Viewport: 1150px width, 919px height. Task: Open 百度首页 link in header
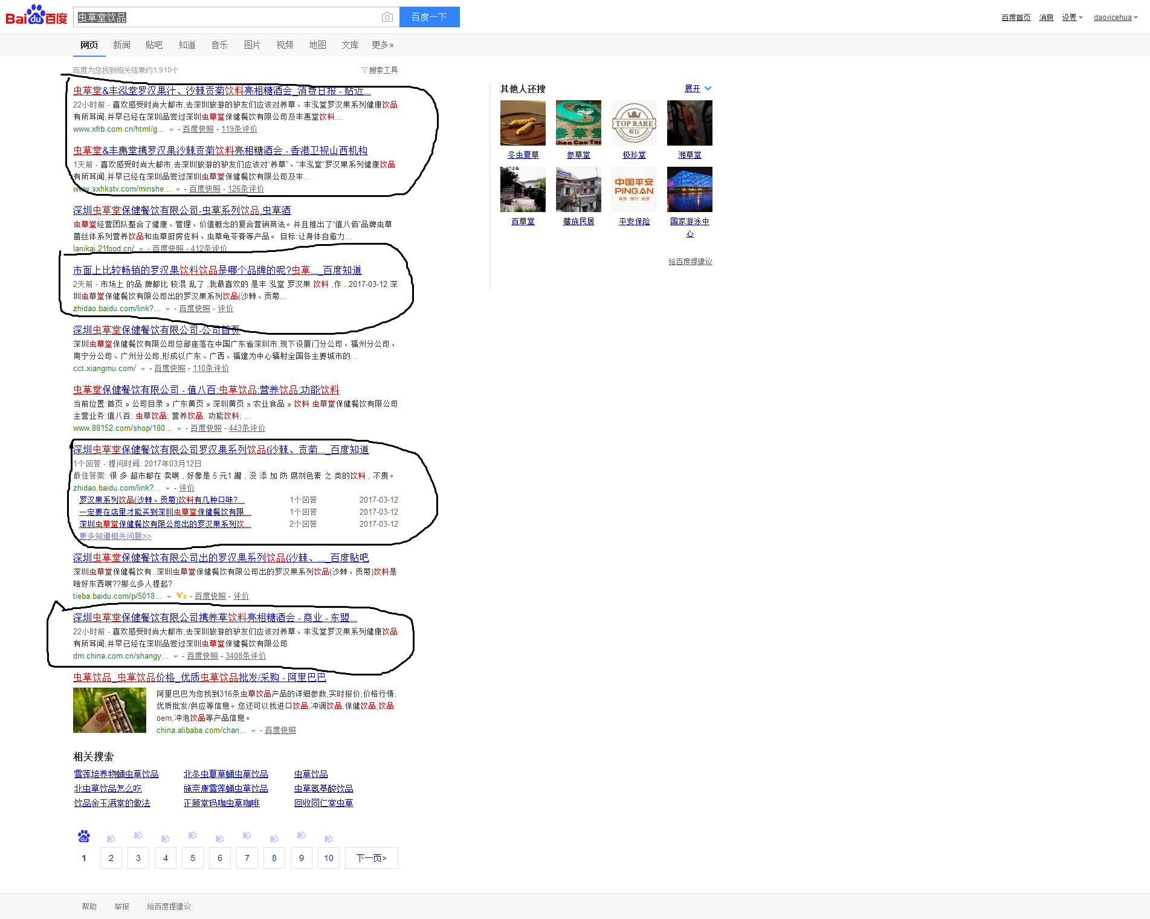[1016, 18]
